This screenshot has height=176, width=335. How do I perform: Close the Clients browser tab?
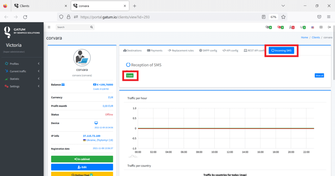[66, 6]
